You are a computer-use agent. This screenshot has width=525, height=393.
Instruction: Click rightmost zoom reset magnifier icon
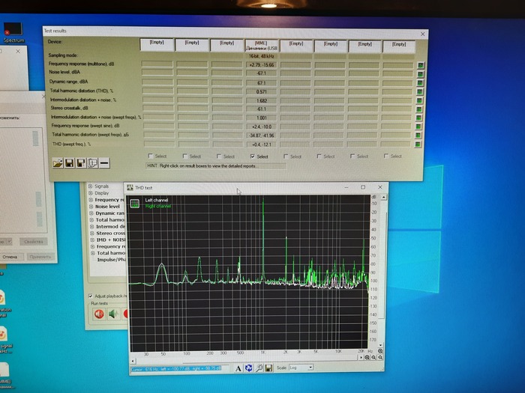[380, 358]
